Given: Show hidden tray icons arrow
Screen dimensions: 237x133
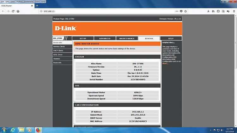Looking at the screenshot, I should 210,130.
